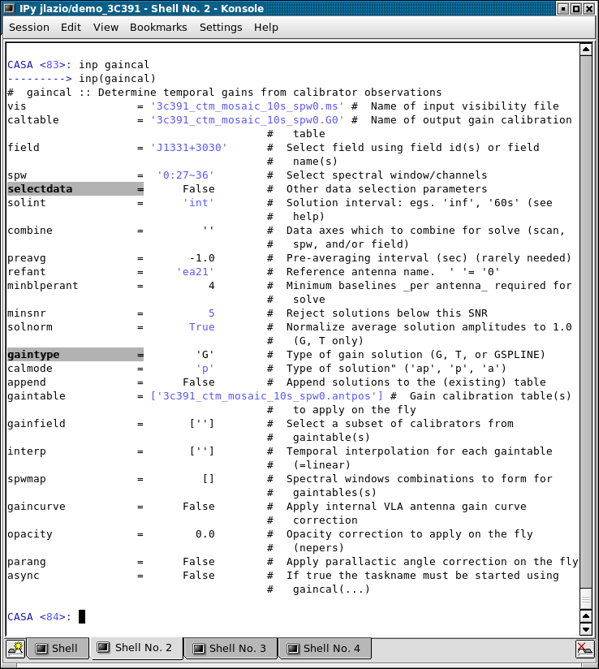Click the minblperant value 4
Screen dimensions: 599x669
(211, 286)
